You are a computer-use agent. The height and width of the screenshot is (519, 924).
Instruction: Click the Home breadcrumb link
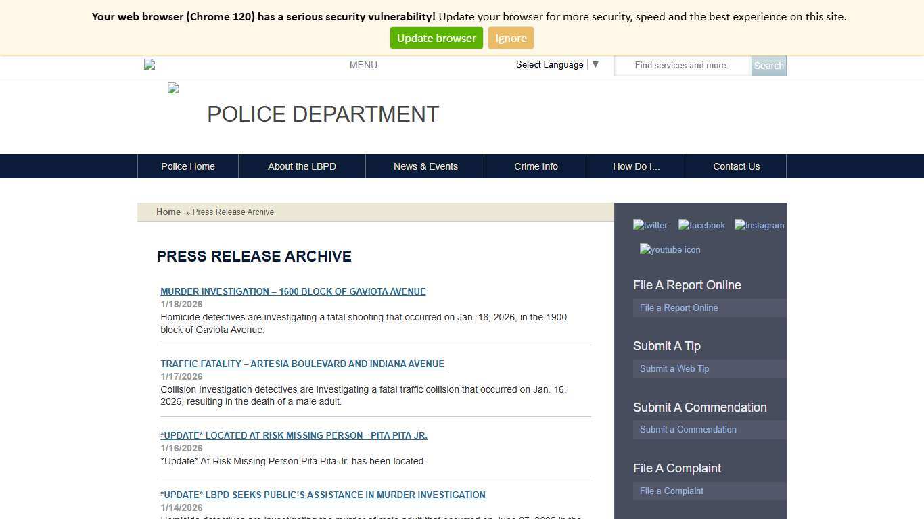tap(168, 212)
